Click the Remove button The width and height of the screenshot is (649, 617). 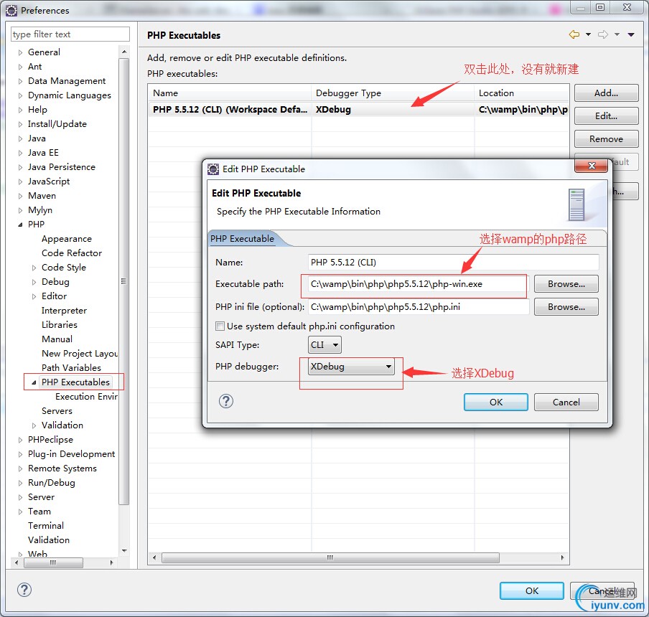(x=607, y=139)
